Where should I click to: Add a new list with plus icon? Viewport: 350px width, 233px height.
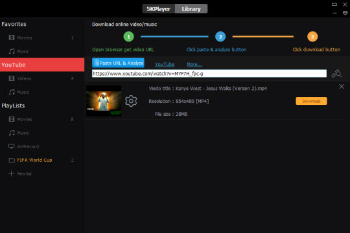tap(12, 173)
